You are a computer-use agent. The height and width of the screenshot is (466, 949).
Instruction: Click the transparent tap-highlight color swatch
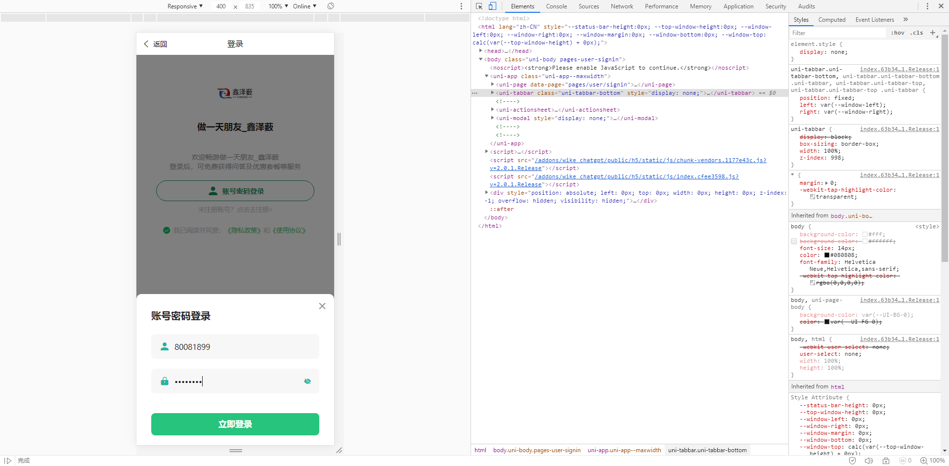click(x=813, y=197)
